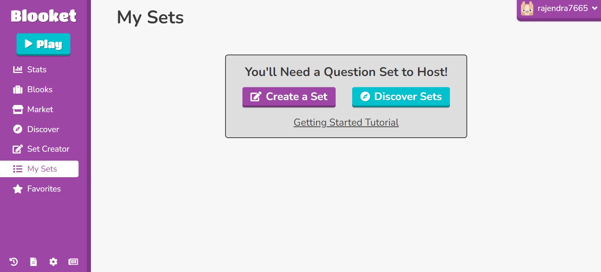The width and height of the screenshot is (601, 272).
Task: Open the document icon in bottom sidebar
Action: [33, 262]
